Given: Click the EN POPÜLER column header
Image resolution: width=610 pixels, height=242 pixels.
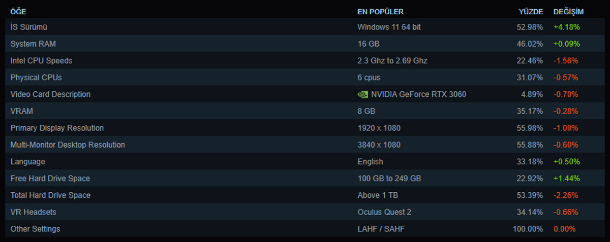Looking at the screenshot, I should (380, 12).
